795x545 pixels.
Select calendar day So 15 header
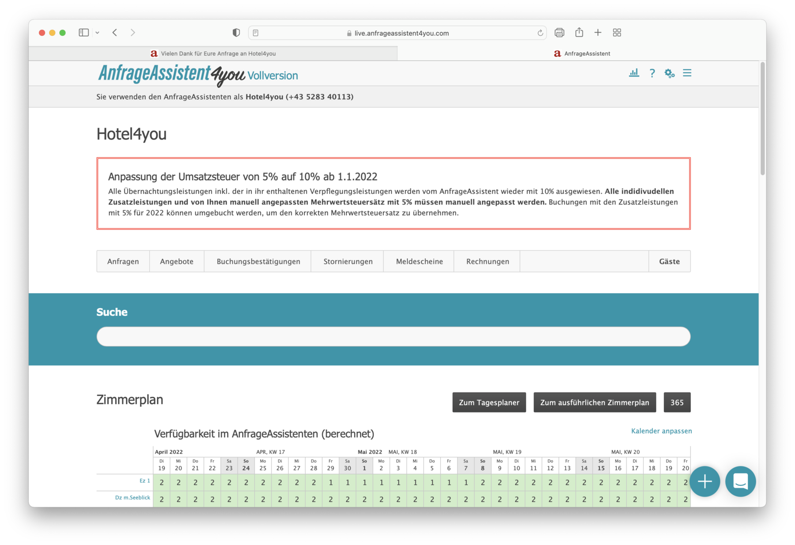(601, 466)
